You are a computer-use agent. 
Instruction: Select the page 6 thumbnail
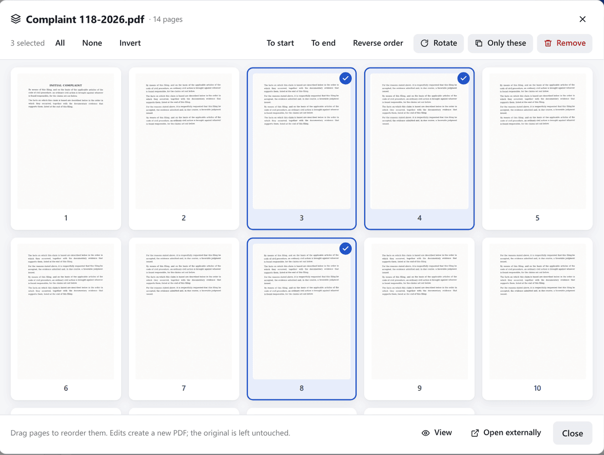click(x=66, y=319)
